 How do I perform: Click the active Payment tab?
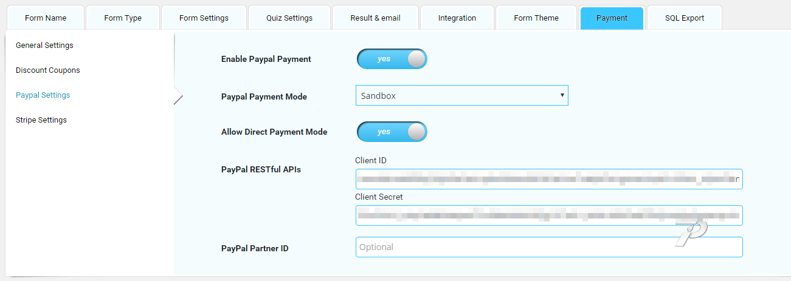pyautogui.click(x=612, y=18)
